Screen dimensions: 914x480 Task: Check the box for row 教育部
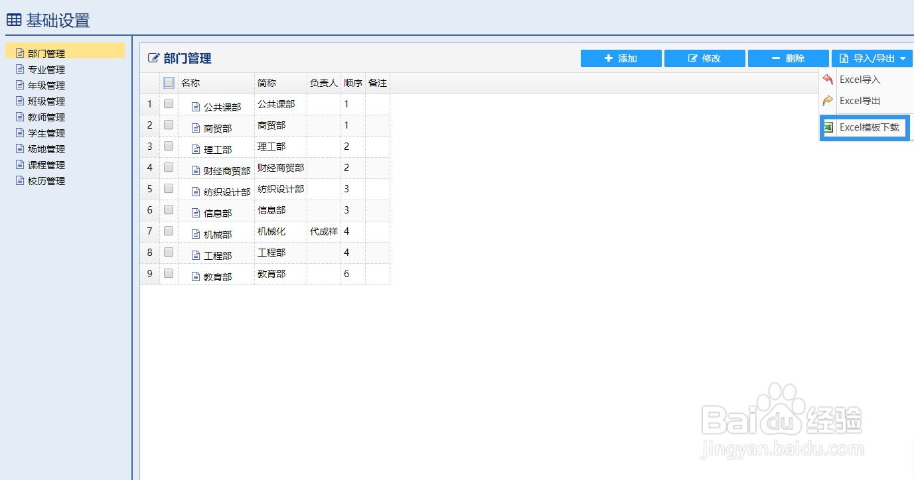click(169, 273)
